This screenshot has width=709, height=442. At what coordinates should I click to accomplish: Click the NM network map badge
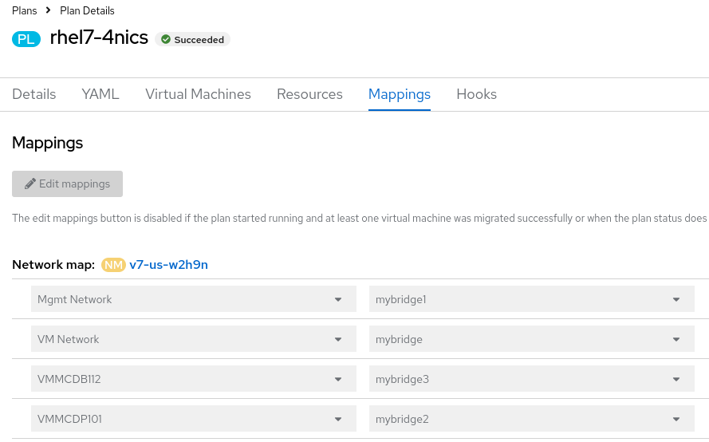tap(113, 265)
